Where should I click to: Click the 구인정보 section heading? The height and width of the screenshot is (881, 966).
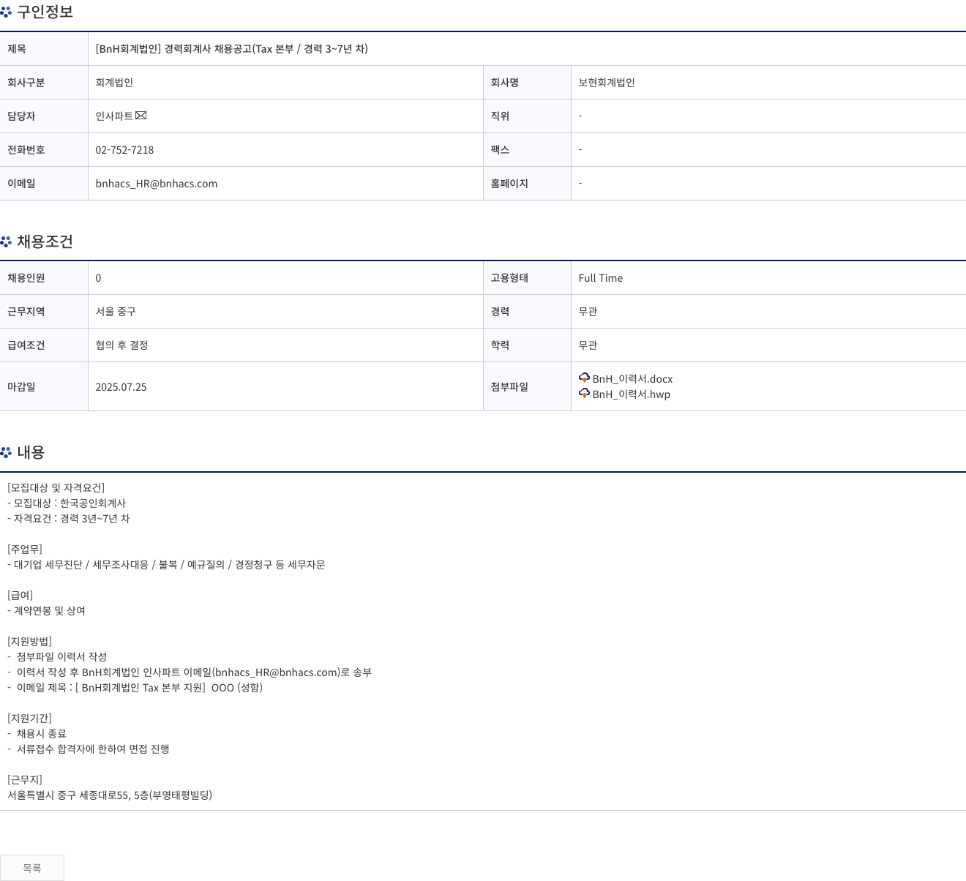(x=45, y=12)
